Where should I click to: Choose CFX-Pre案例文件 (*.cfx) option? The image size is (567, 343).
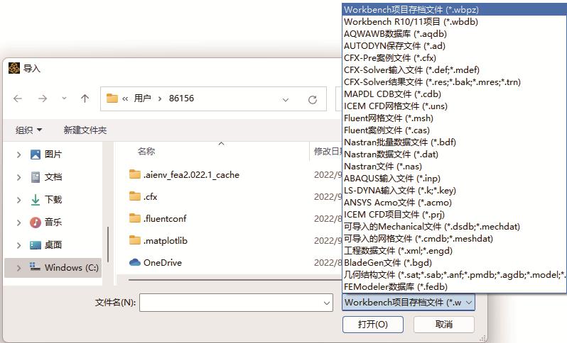tap(454, 57)
